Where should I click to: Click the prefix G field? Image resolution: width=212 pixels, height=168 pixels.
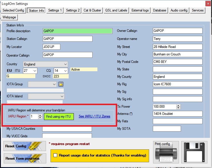[21, 76]
